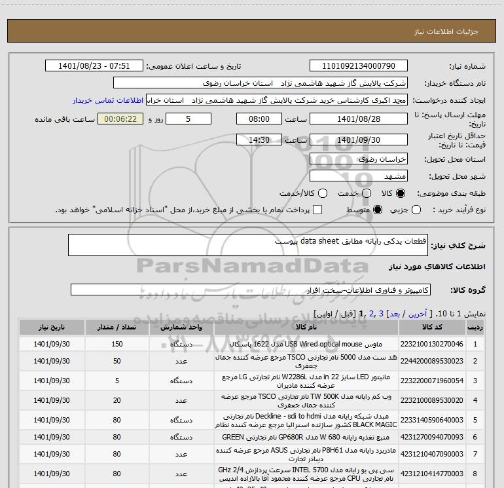Click the delivery province field خراسان رضوی
504x488 pixels.
(358, 159)
